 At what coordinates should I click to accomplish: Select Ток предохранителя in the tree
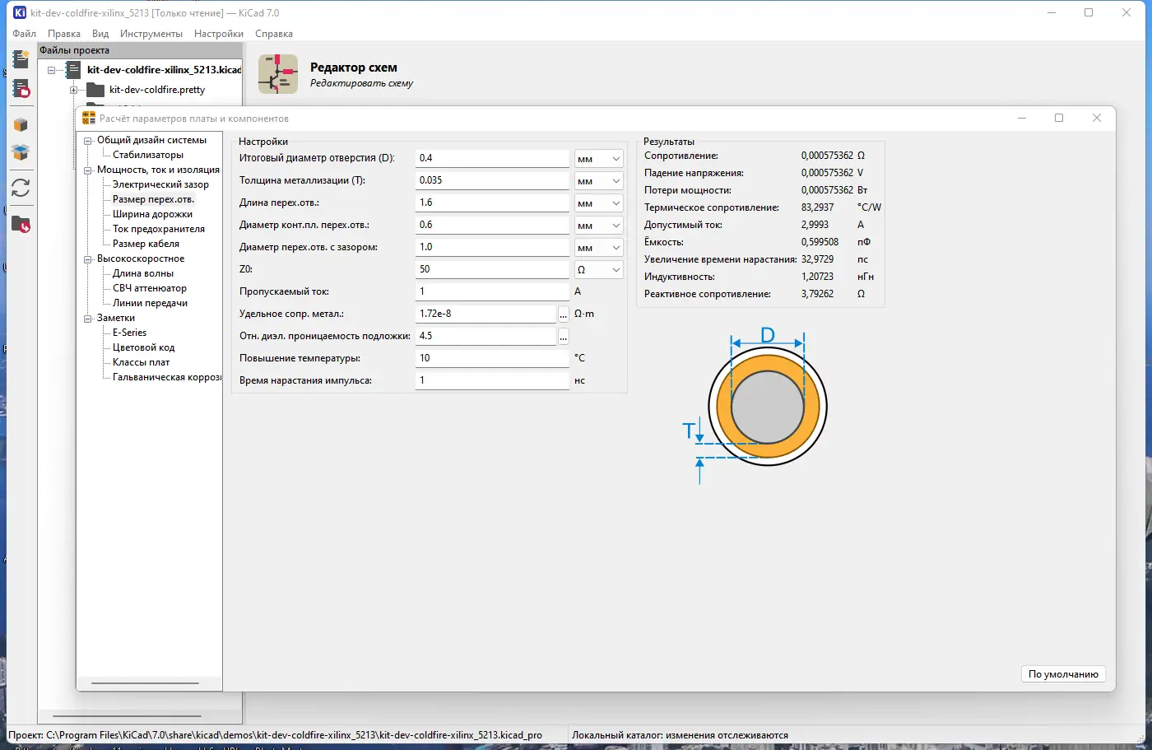coord(159,229)
